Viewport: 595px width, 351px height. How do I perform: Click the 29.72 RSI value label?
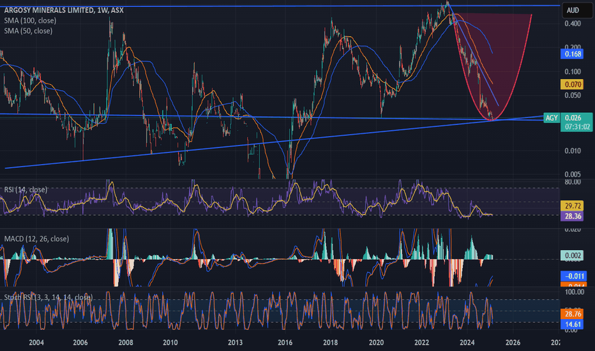573,206
